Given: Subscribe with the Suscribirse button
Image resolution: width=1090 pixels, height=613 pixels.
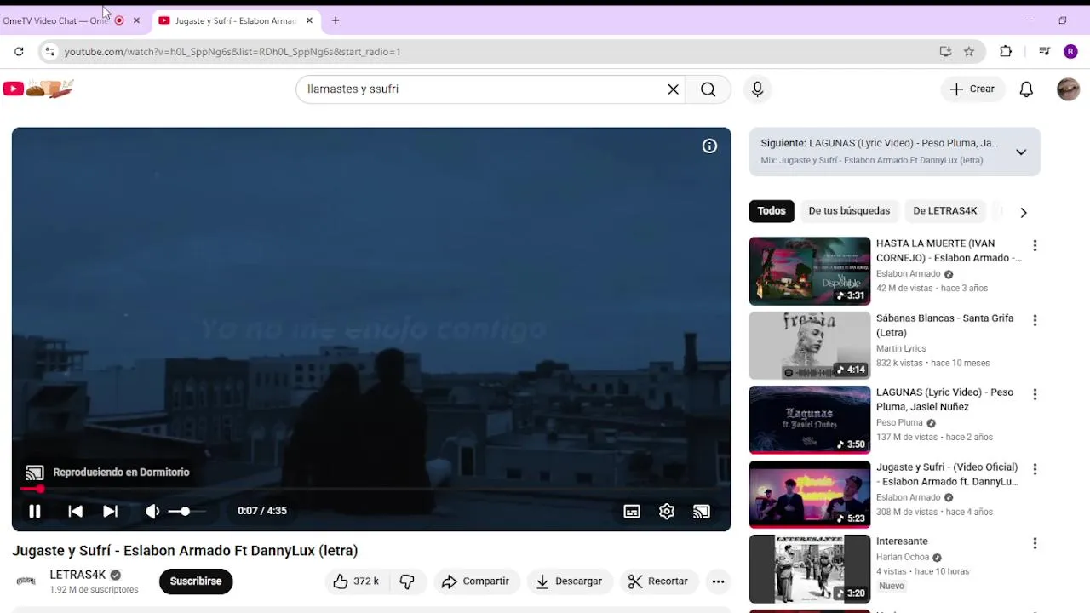Looking at the screenshot, I should coord(196,581).
